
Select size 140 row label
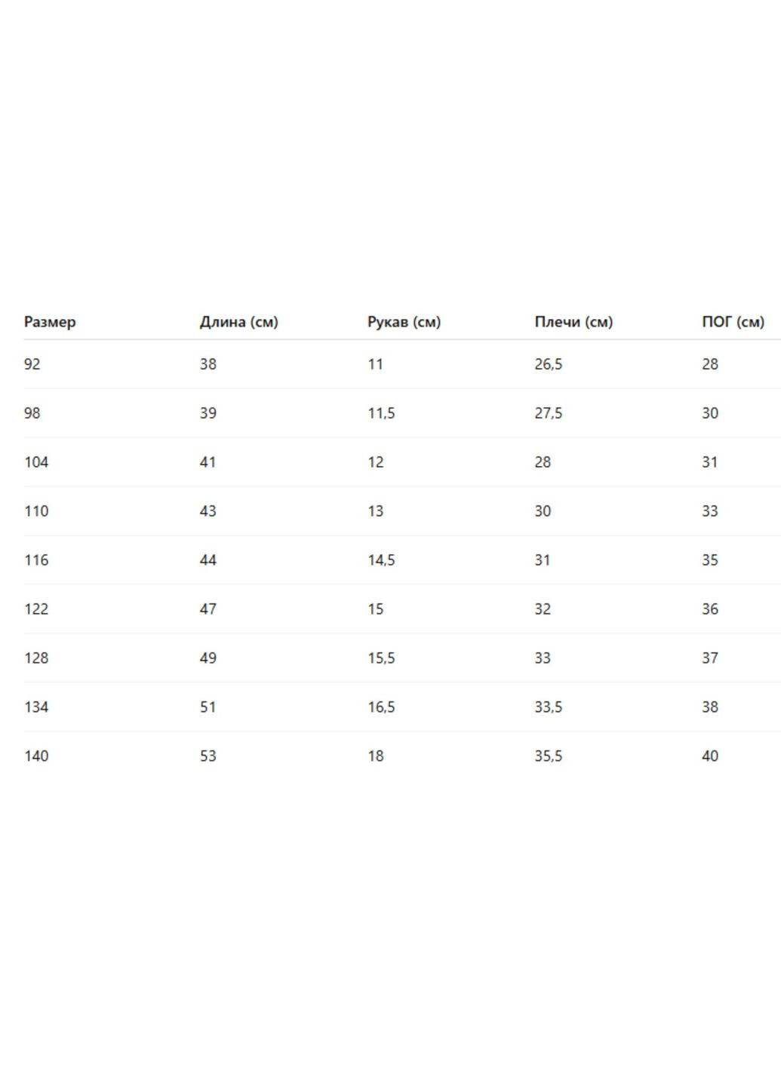pyautogui.click(x=36, y=756)
